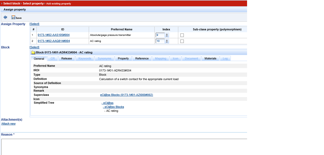Viewport: 324px width, 155px height.
Task: Click inside the Reason text area
Action: (x=124, y=147)
